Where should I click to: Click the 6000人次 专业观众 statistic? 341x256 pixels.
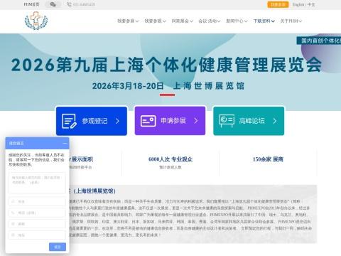coord(170,159)
